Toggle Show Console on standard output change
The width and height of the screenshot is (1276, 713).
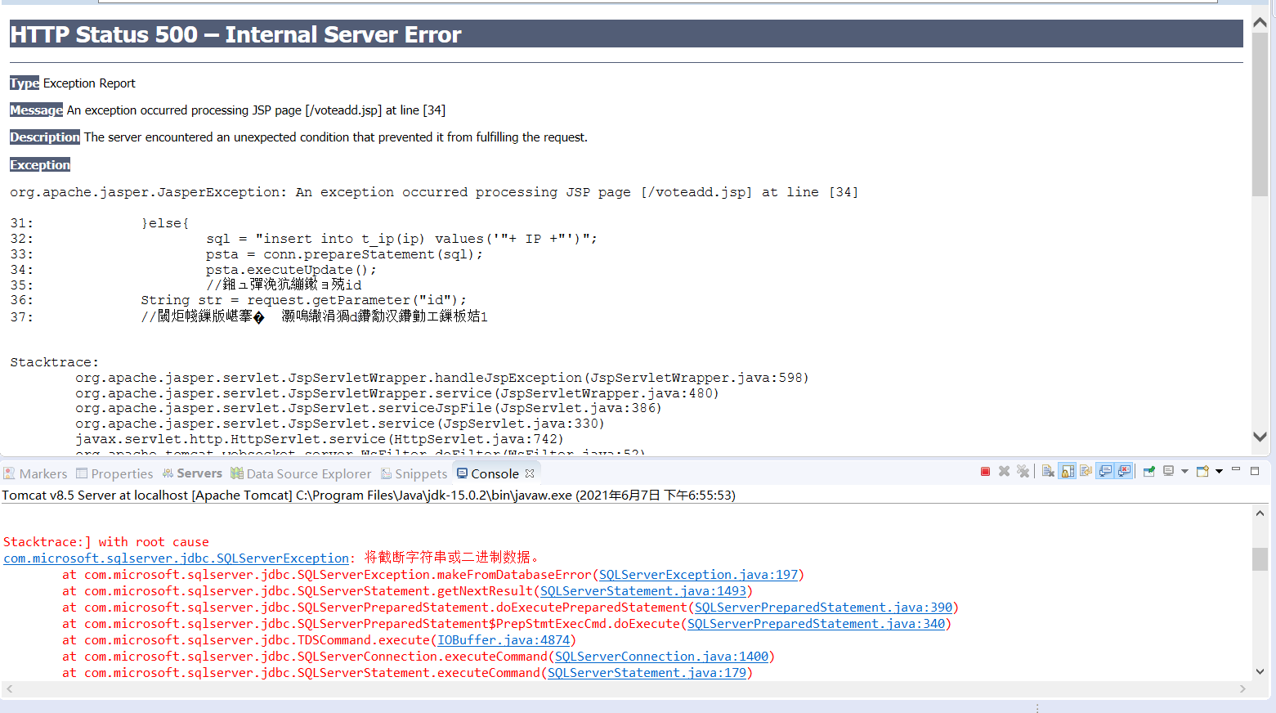pos(1105,471)
